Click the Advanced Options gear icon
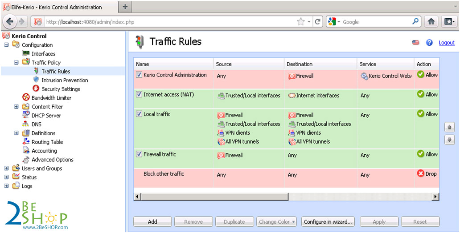 coord(26,160)
